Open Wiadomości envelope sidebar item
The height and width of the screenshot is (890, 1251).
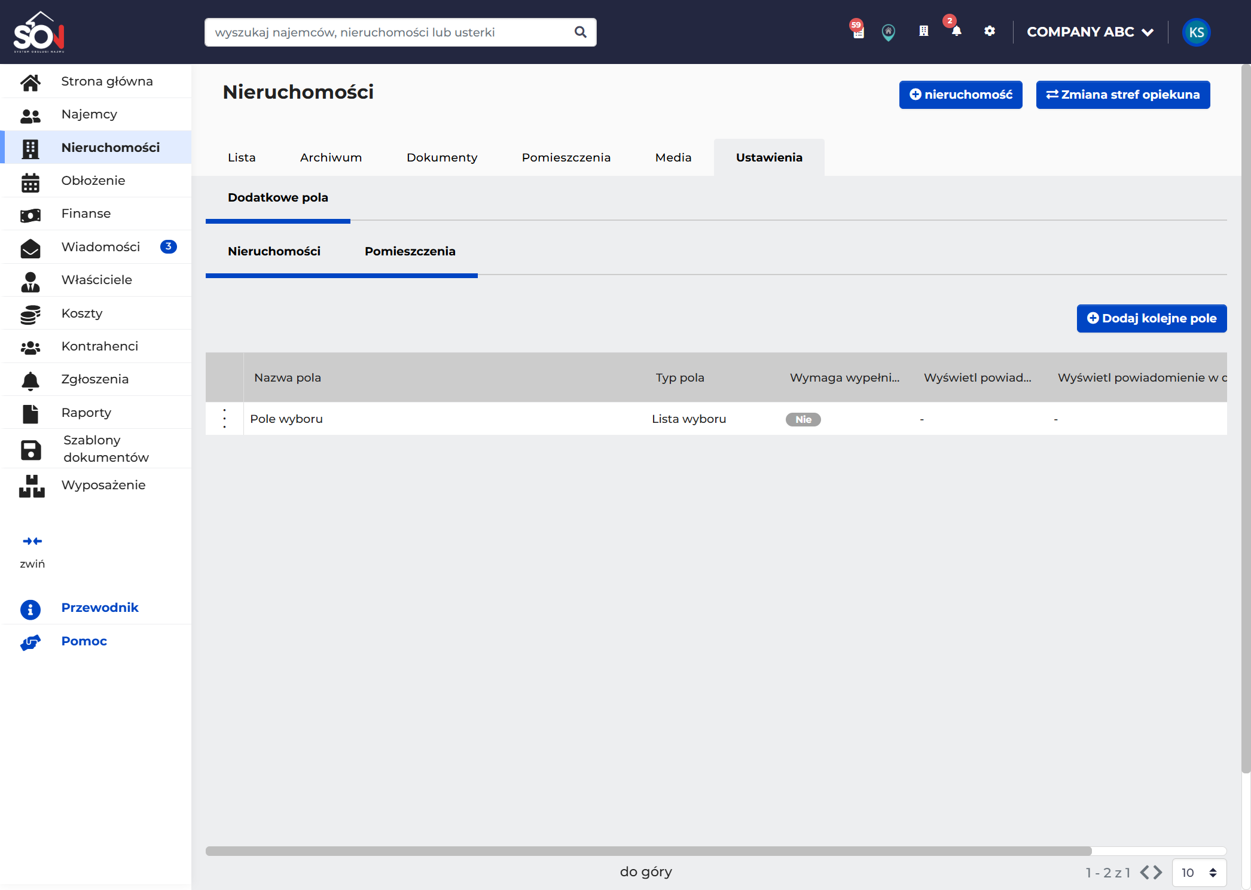pos(96,247)
